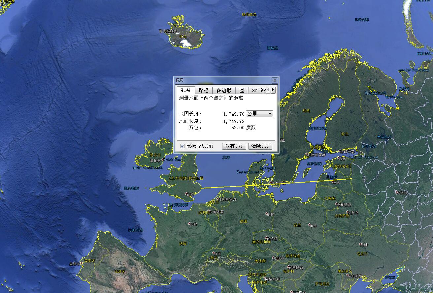Close the 标尺 ruler dialog
The image size is (433, 293).
[x=275, y=80]
